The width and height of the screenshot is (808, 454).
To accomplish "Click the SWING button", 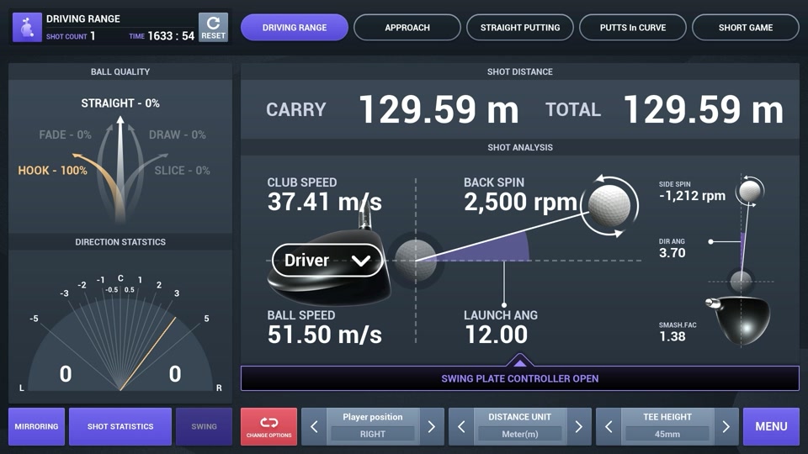I will 204,426.
